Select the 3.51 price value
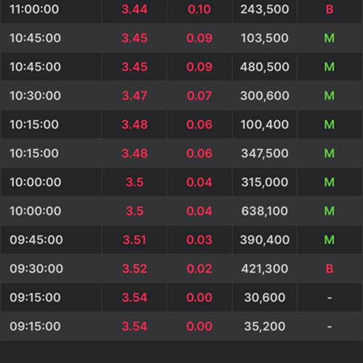Screen dimensions: 363x363 134,240
